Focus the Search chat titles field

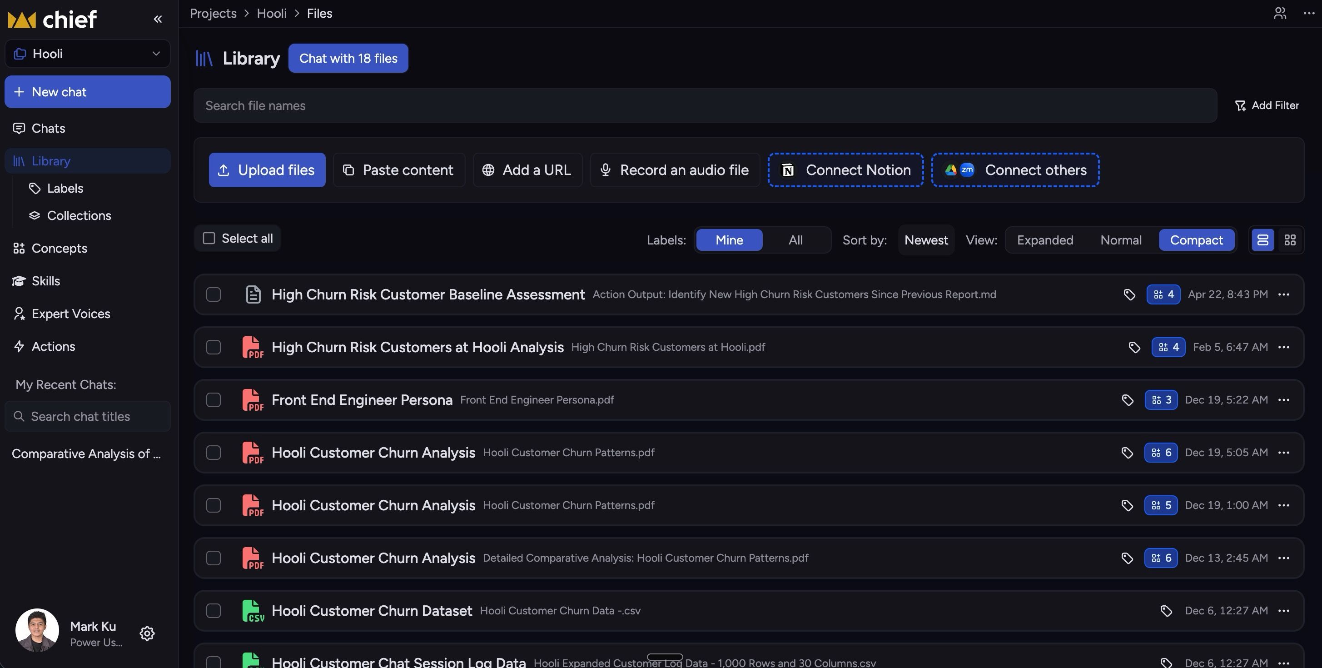[88, 416]
